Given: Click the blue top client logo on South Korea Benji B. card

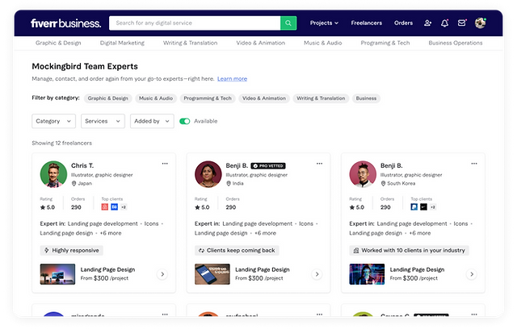Looking at the screenshot, I should [414, 207].
